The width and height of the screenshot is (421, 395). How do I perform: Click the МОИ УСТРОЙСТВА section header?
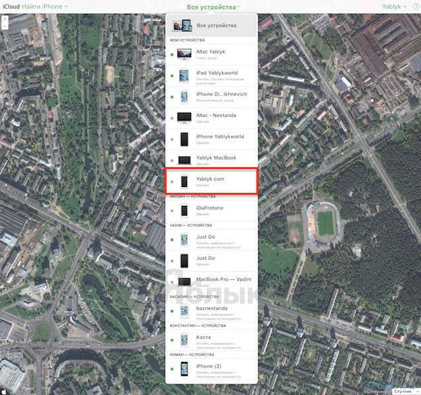click(187, 40)
